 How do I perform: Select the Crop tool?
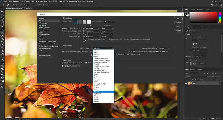click(x=2, y=24)
